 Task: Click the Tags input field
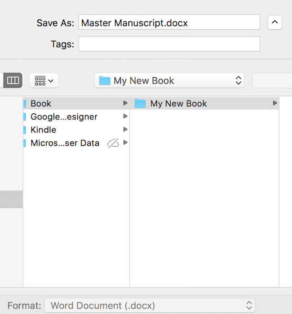click(x=169, y=44)
